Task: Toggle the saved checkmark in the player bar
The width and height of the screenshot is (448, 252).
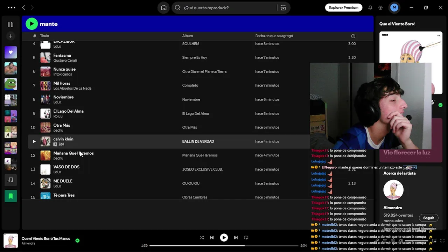Action: [x=77, y=240]
